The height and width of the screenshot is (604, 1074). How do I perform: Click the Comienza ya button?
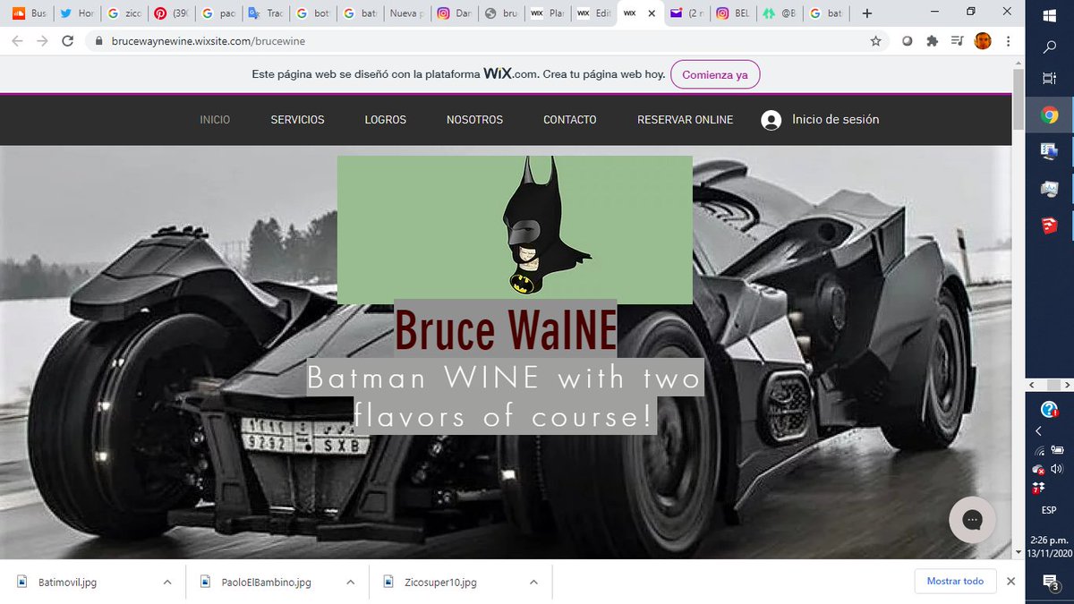point(715,75)
